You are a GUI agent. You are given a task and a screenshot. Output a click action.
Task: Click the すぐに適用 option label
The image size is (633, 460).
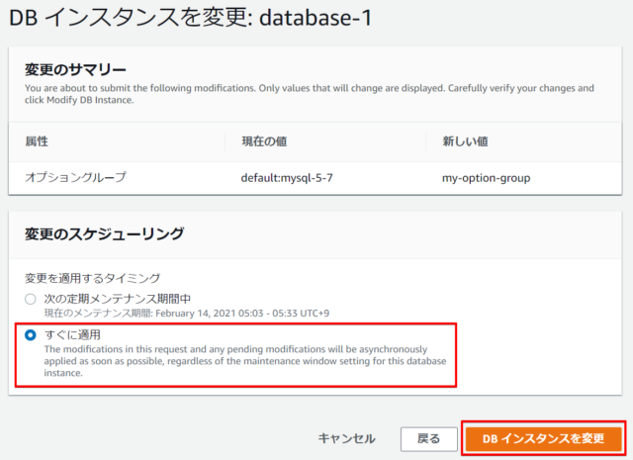[72, 334]
